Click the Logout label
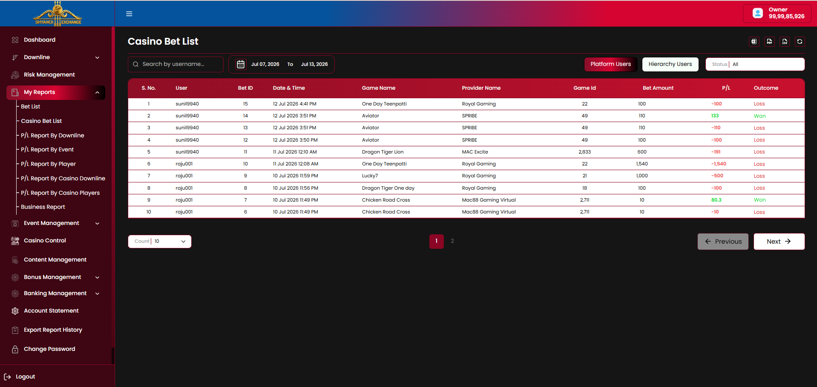 coord(26,377)
